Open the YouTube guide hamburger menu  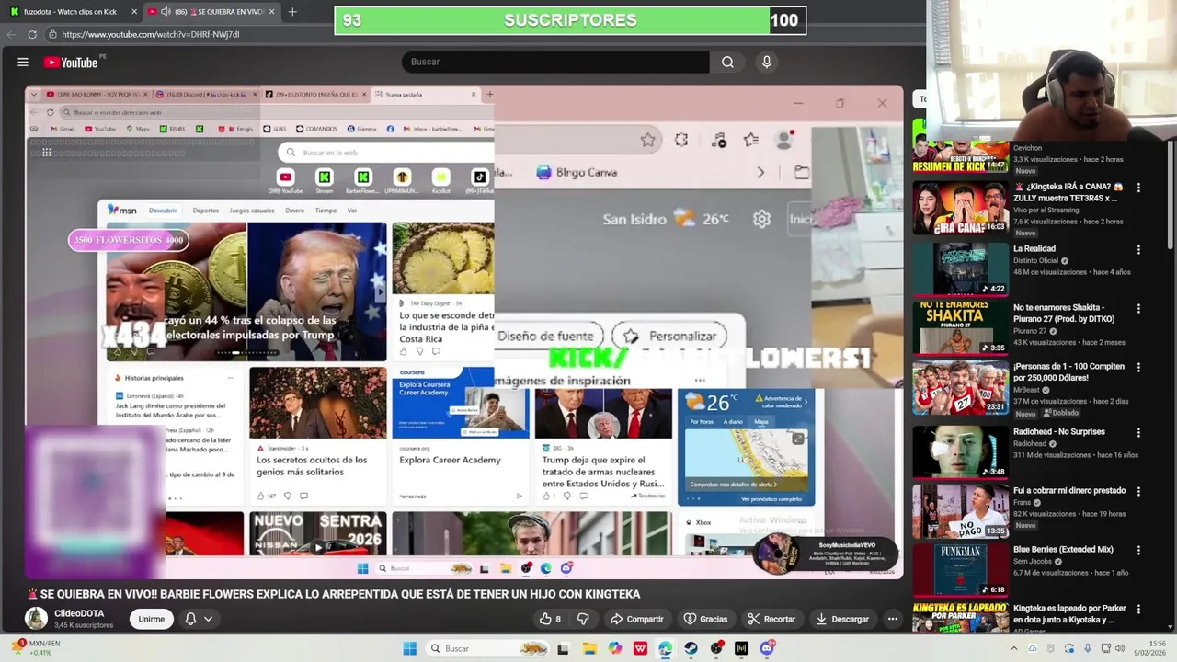click(23, 62)
